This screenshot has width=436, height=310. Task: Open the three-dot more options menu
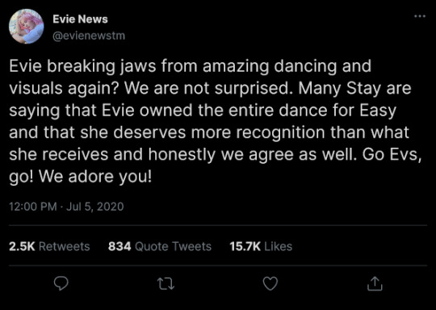coord(420,16)
